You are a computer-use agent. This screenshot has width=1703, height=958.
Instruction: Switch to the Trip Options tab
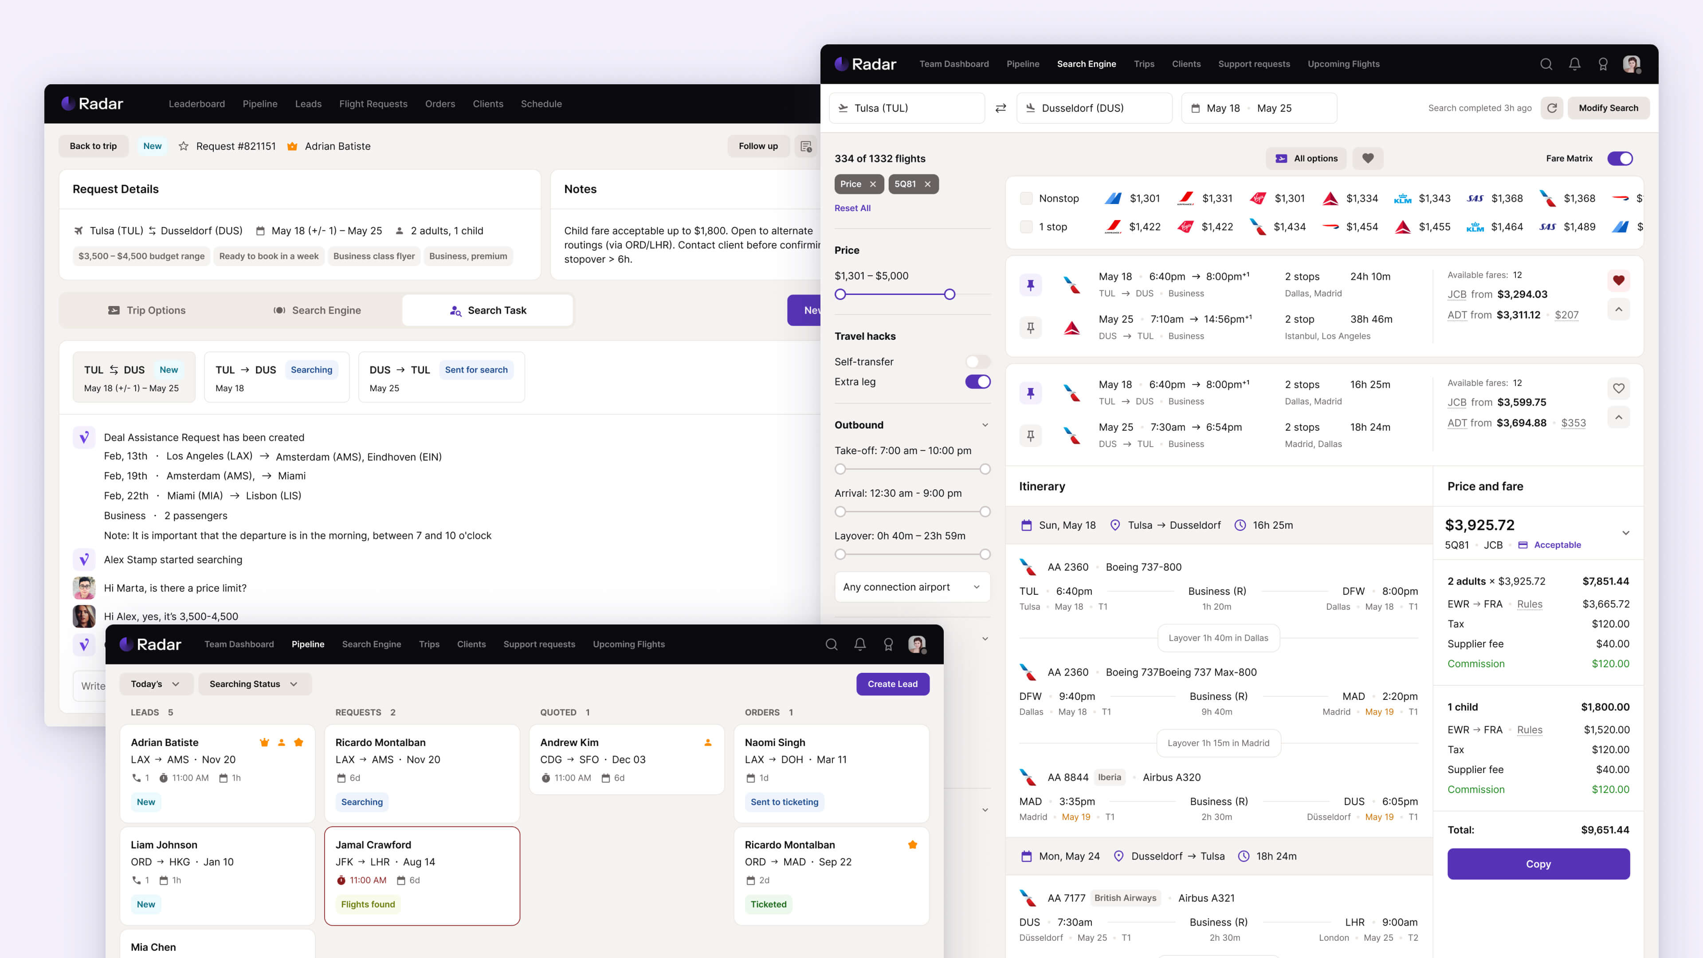(x=147, y=310)
